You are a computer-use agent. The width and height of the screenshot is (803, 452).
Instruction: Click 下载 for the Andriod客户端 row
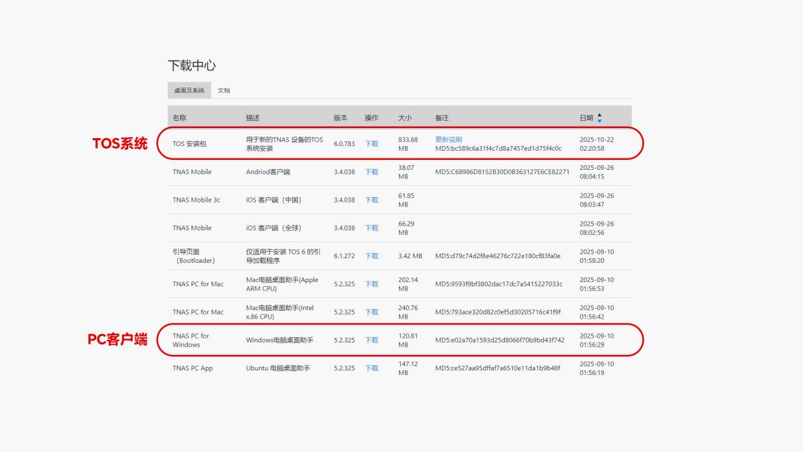372,172
